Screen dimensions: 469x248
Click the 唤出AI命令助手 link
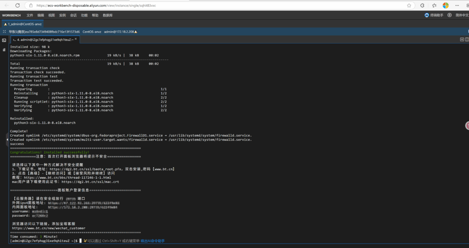point(153,241)
